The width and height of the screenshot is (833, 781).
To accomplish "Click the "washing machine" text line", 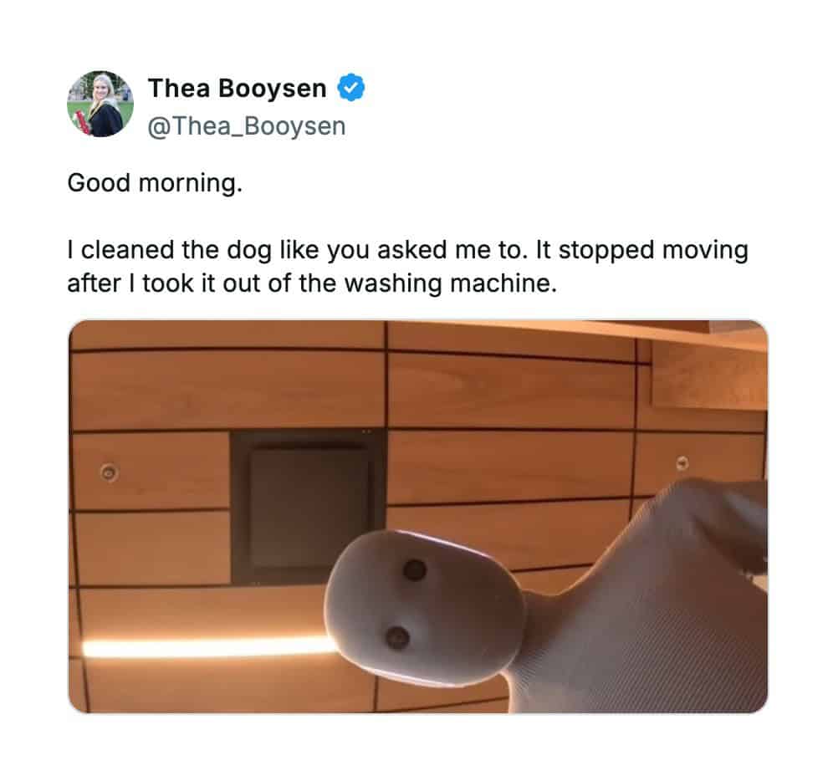I will click(x=312, y=283).
